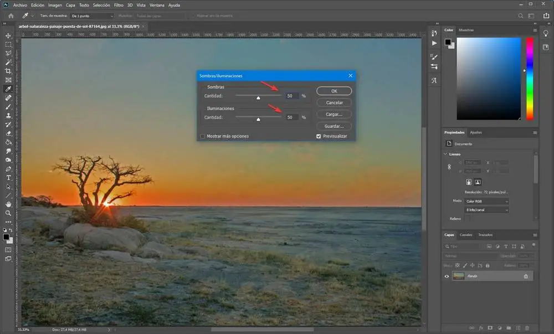Image resolution: width=554 pixels, height=334 pixels.
Task: Open the Modo Color RGB dropdown
Action: point(486,201)
